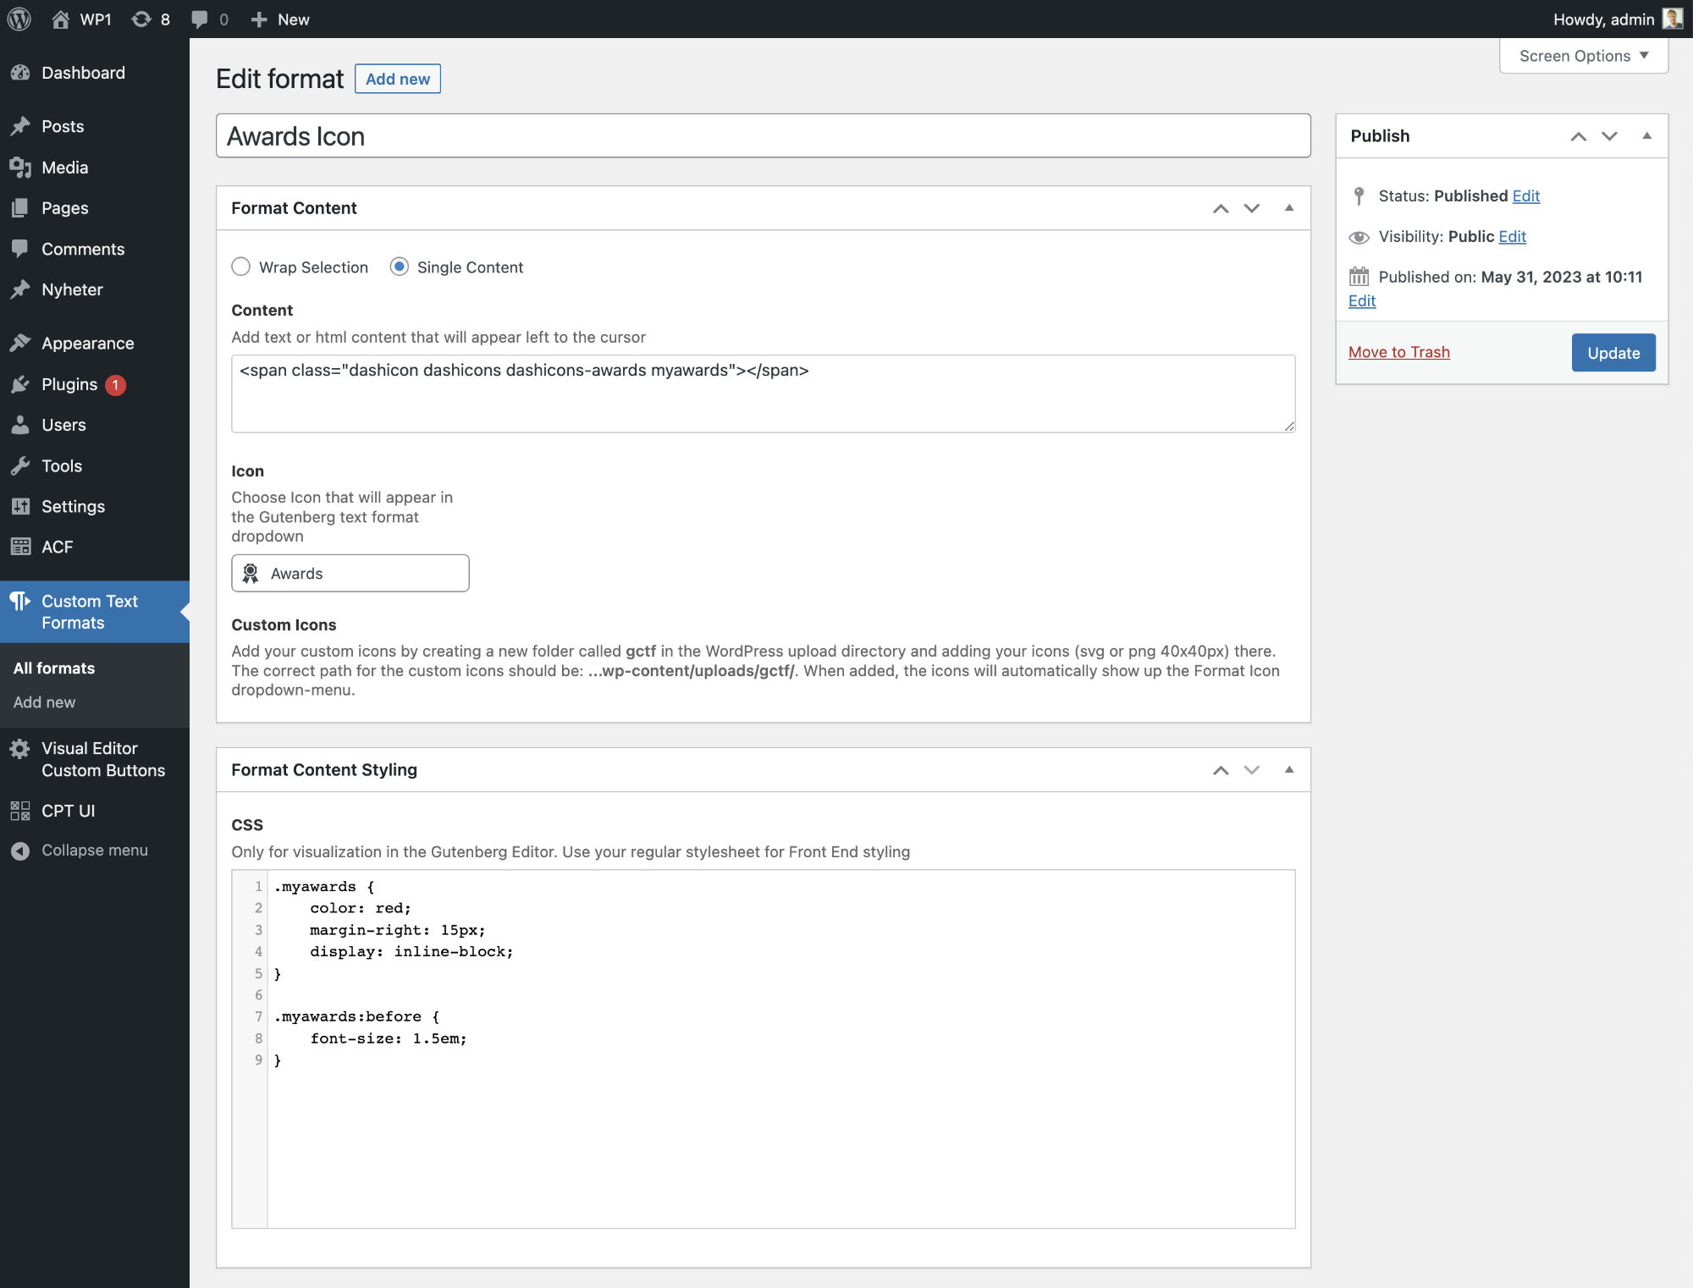Click the Move to Trash link
The width and height of the screenshot is (1693, 1288).
click(1398, 352)
